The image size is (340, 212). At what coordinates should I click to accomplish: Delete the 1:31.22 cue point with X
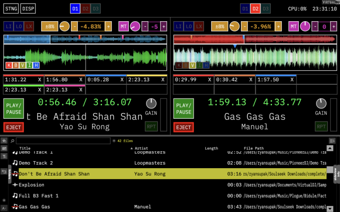(40, 80)
